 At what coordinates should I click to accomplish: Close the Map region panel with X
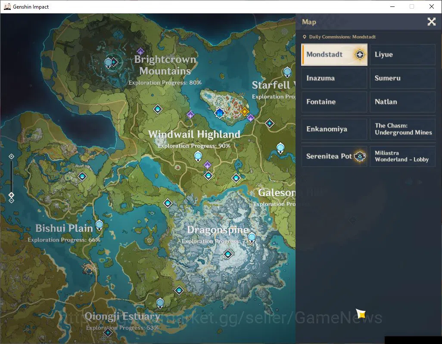point(431,21)
